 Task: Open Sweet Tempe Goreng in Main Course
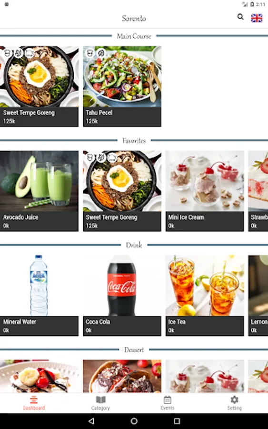tap(39, 86)
